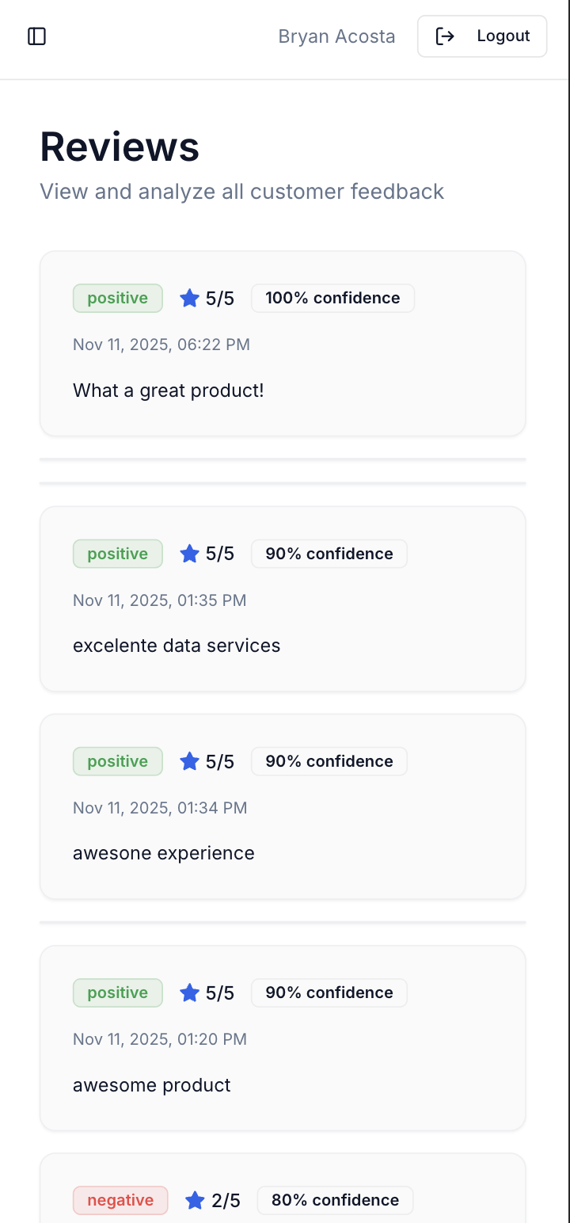Screen dimensions: 570x1223
Task: Click the 100% confidence badge
Action: pyautogui.click(x=332, y=299)
